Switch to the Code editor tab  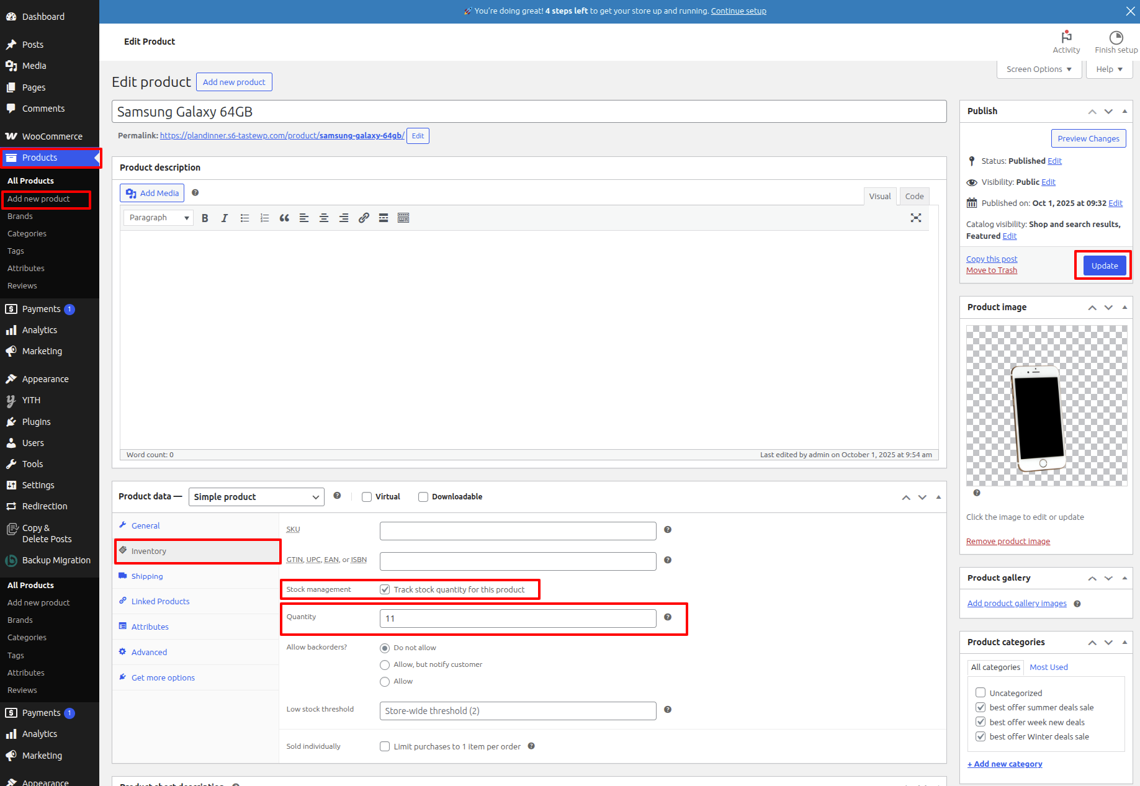click(913, 196)
